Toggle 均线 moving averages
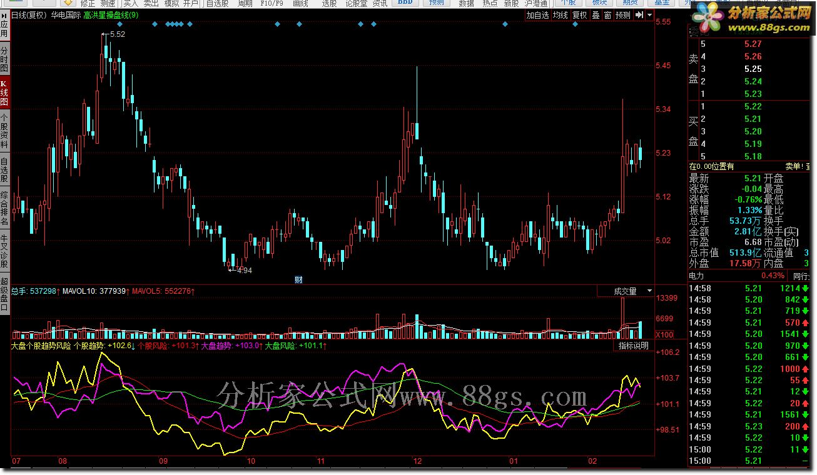 tap(561, 15)
